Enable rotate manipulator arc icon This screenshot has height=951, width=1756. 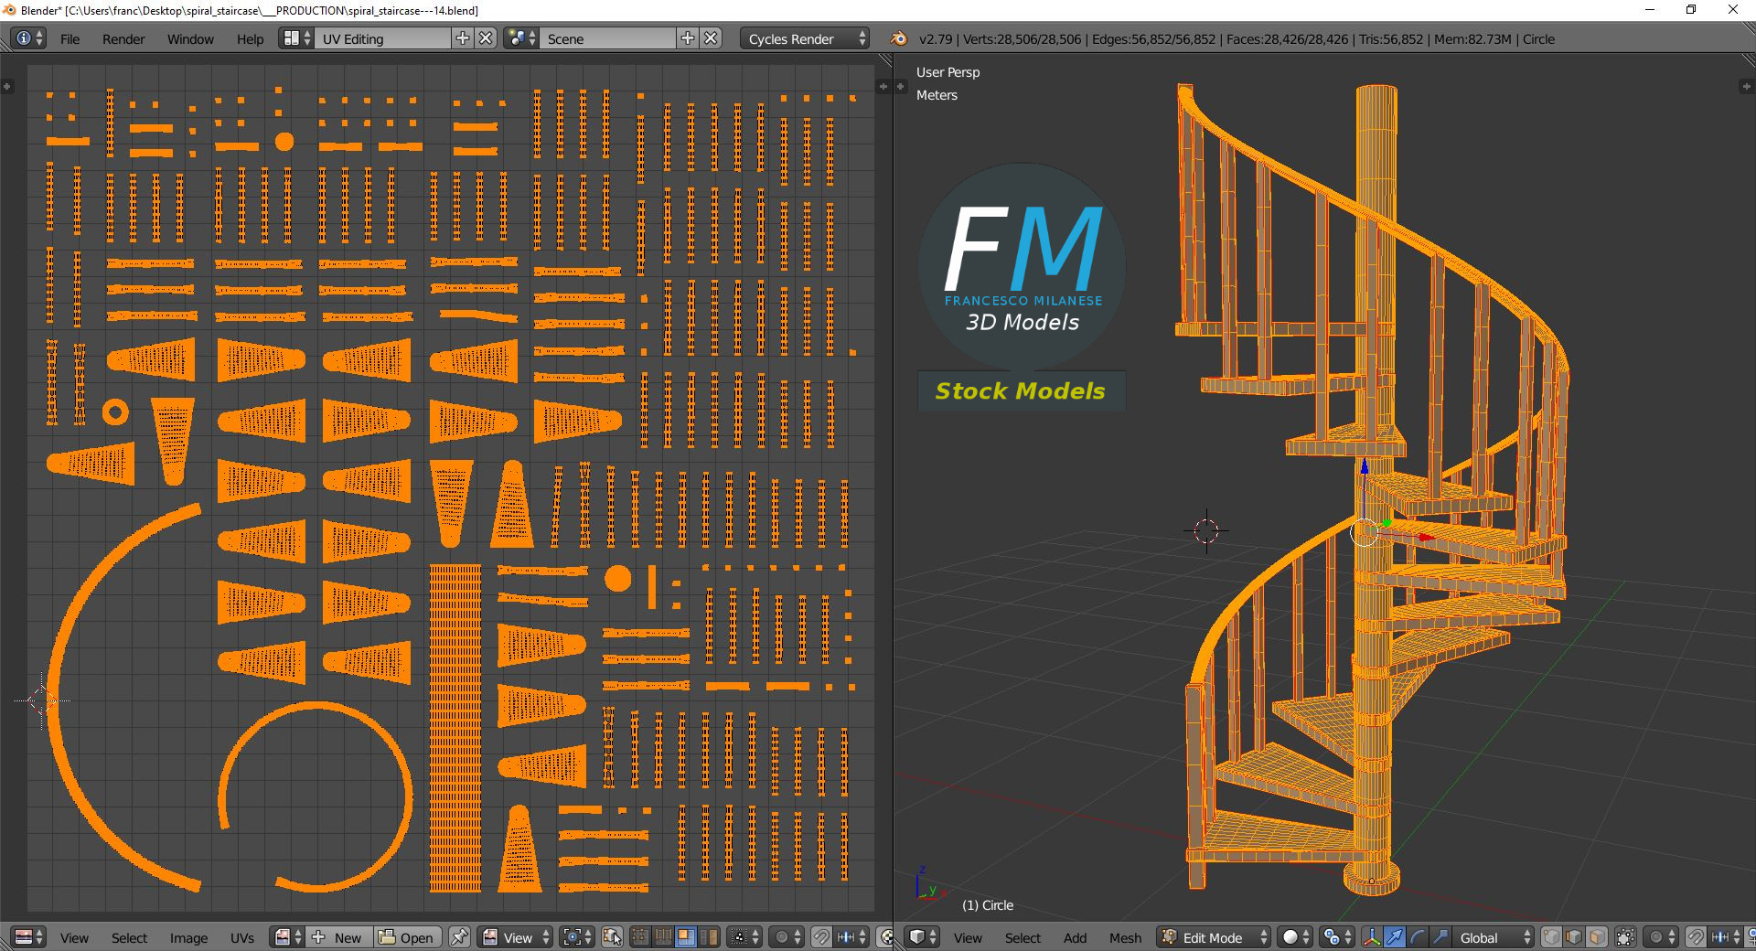pos(1418,937)
